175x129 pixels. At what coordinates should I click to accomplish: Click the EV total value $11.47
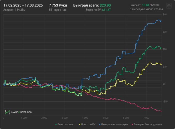[x=106, y=10]
